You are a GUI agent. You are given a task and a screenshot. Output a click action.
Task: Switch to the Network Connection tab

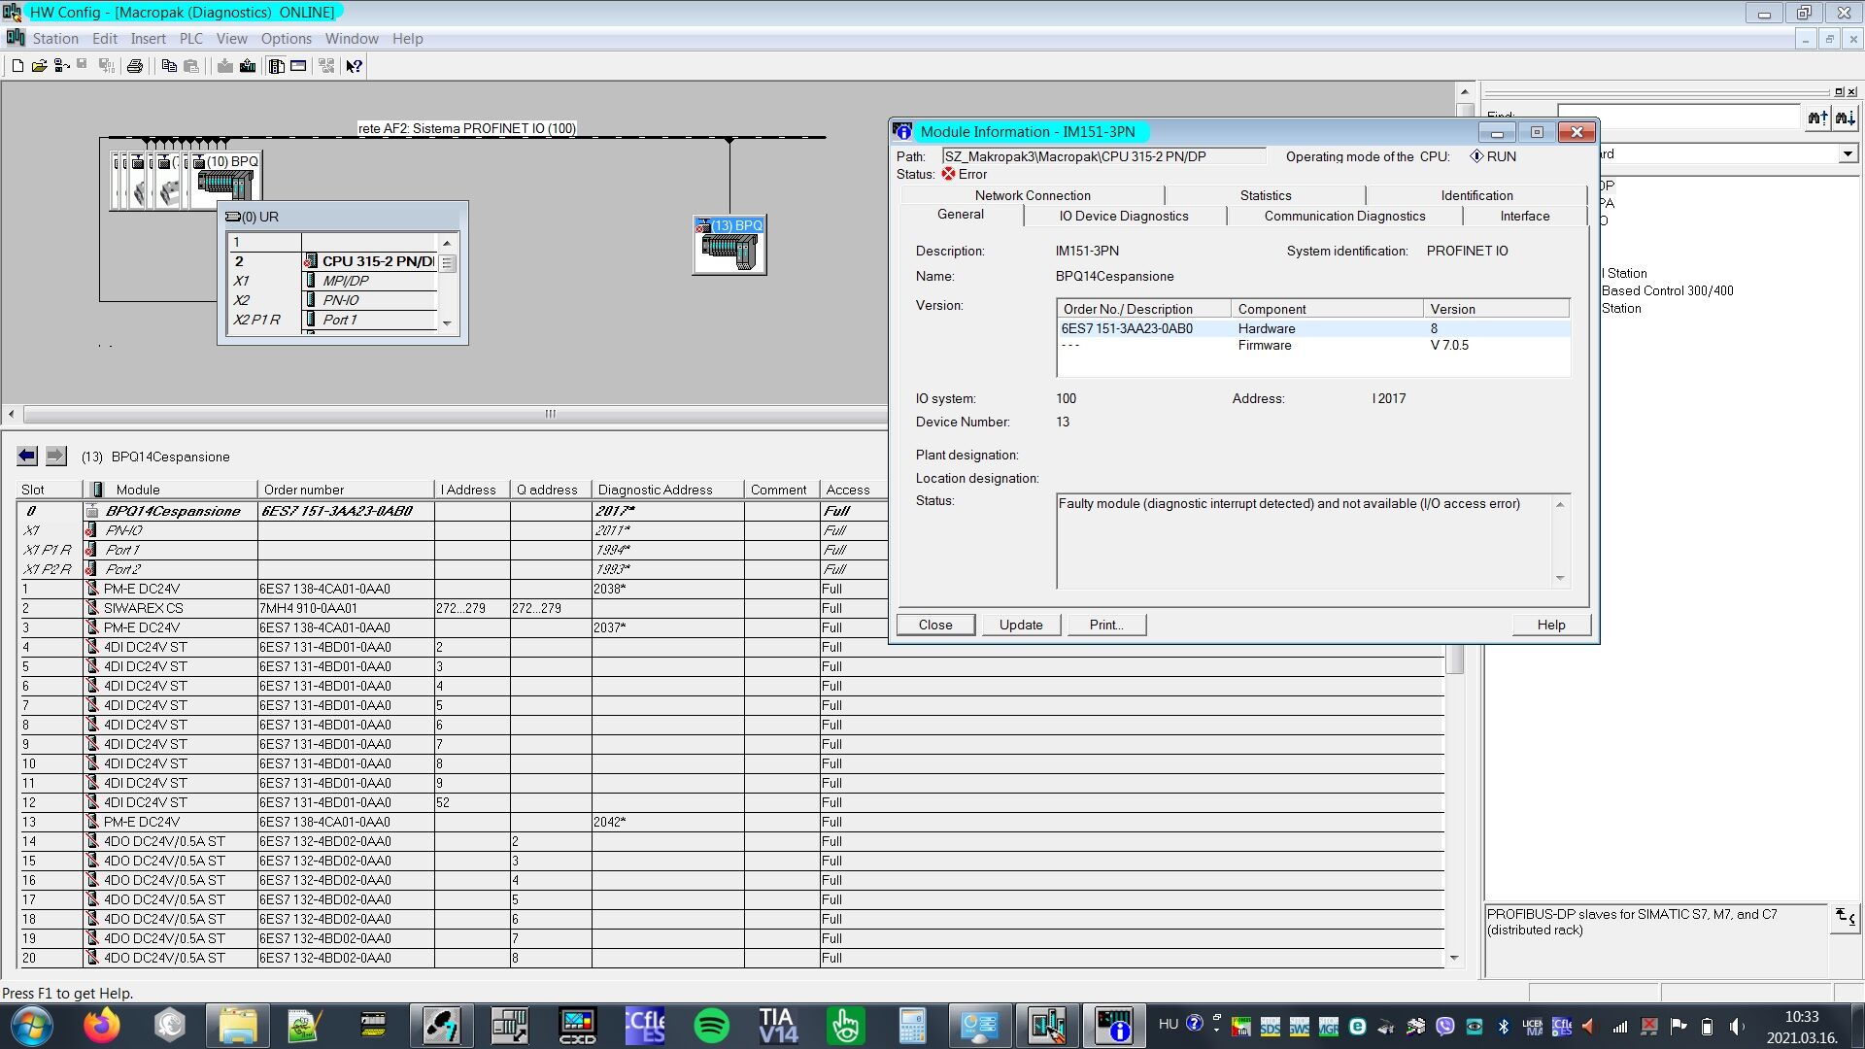(x=1033, y=195)
